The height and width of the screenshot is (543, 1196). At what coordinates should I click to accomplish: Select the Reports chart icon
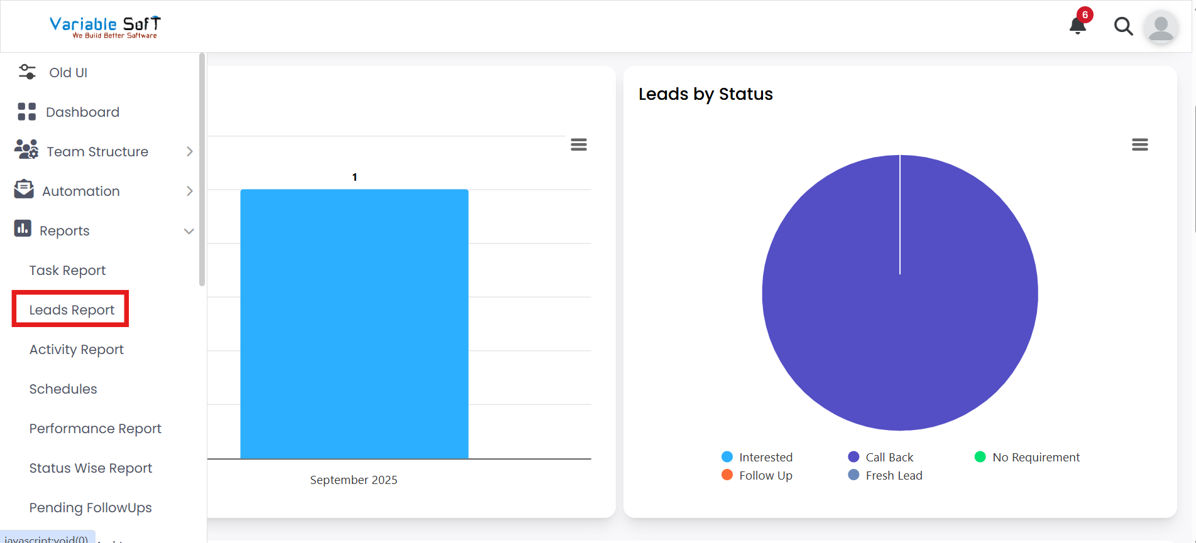click(x=23, y=230)
